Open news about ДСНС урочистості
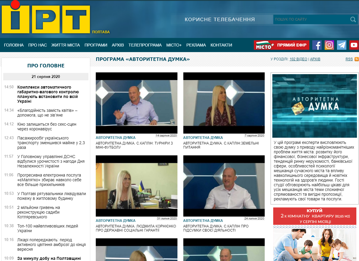Screen dimensions: 359x261 pos(51,161)
